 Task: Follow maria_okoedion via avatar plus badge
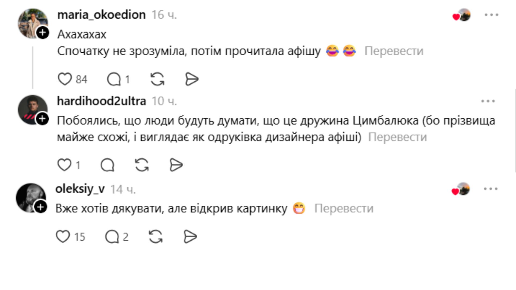click(43, 33)
